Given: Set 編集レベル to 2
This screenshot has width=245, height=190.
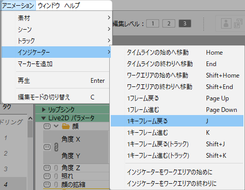Looking at the screenshot, I should click(169, 23).
